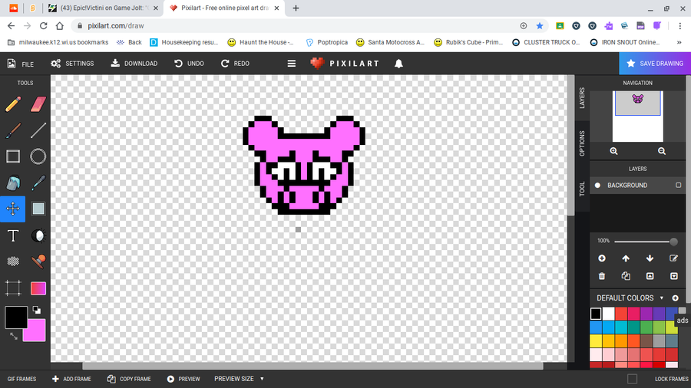Select the Dithering pattern tool
The height and width of the screenshot is (388, 691).
[13, 261]
